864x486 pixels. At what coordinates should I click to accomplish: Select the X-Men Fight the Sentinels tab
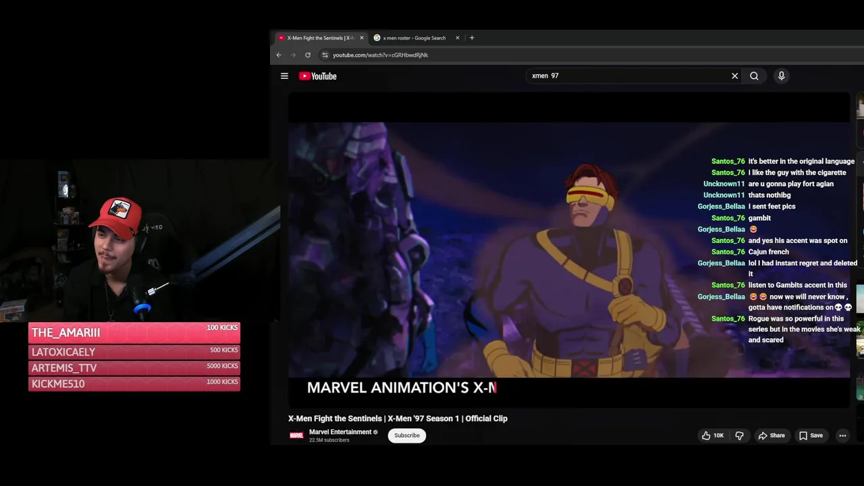[321, 38]
